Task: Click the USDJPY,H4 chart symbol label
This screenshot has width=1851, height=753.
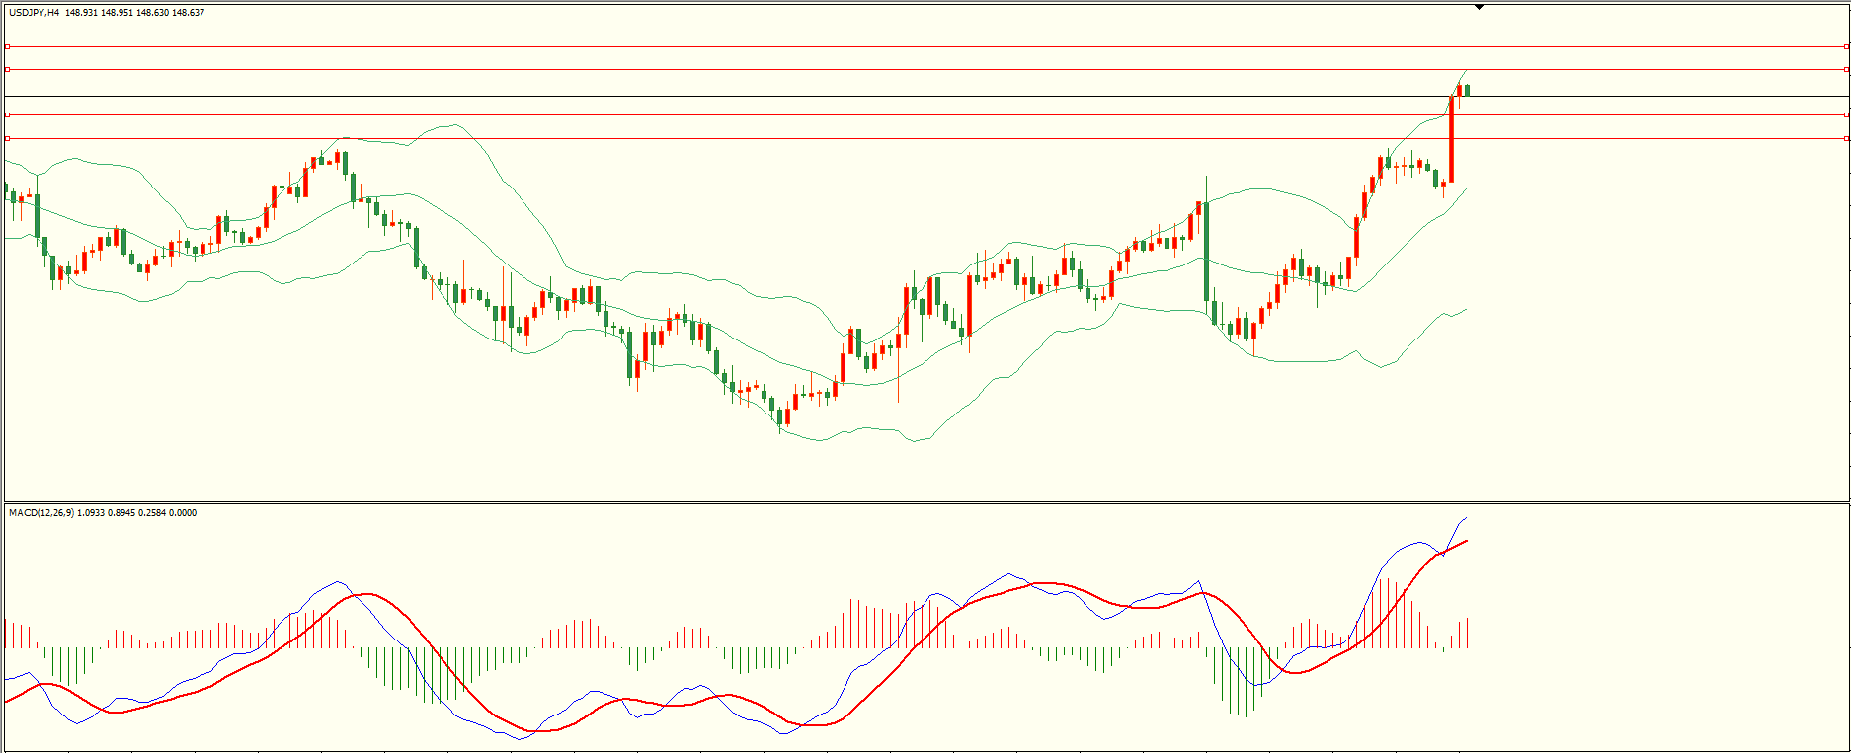Action: (x=34, y=13)
